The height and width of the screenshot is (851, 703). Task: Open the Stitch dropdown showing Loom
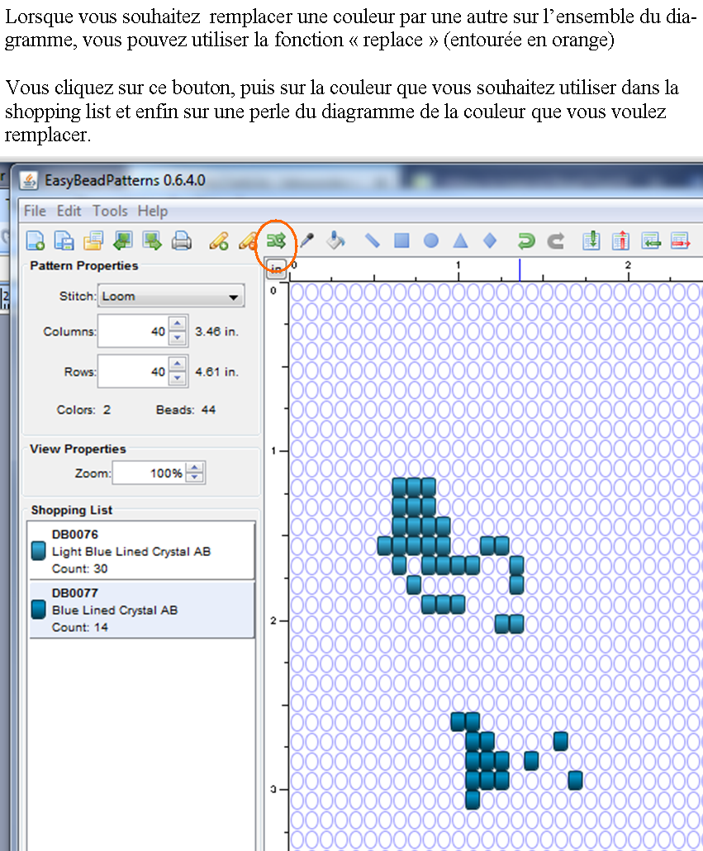click(171, 297)
